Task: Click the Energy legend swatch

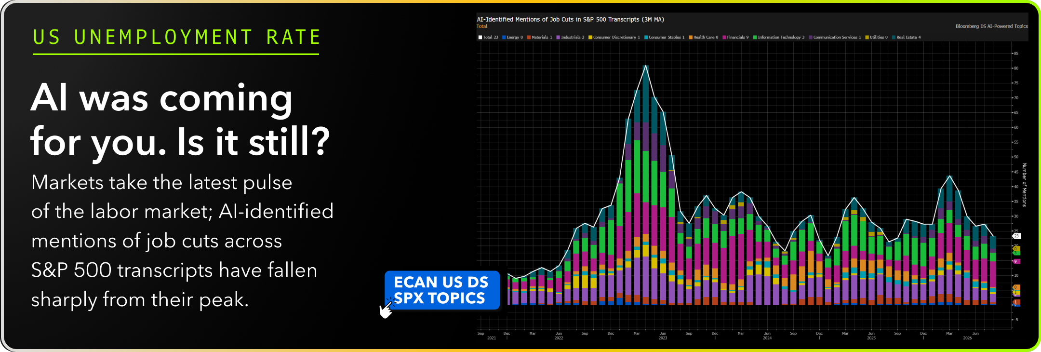Action: coord(504,37)
